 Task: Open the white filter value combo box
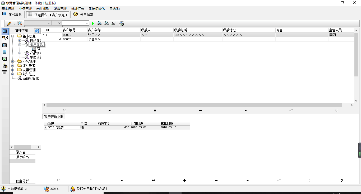[x=76, y=23]
